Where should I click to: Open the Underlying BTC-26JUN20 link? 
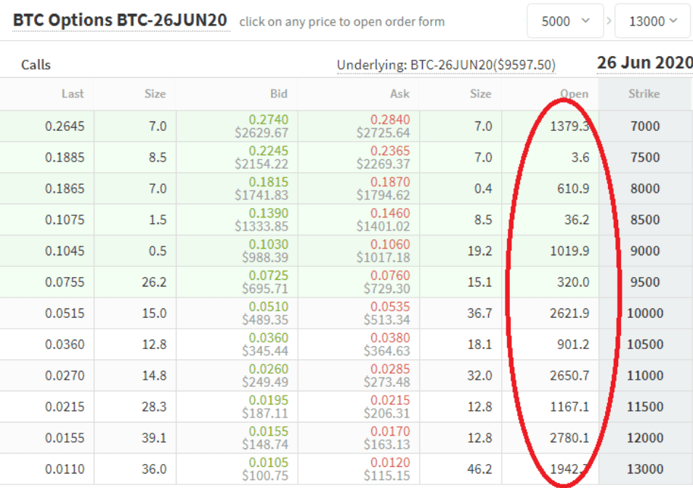(446, 65)
